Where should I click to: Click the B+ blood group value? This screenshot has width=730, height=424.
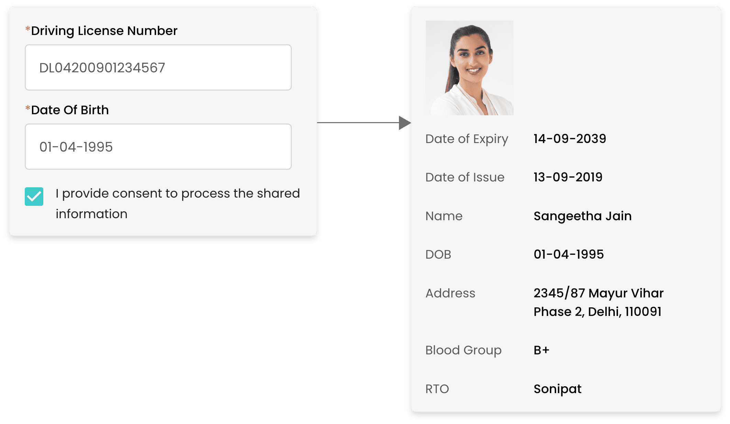(x=542, y=350)
